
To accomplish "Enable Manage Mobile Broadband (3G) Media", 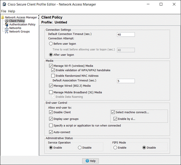I will coord(51,92).
